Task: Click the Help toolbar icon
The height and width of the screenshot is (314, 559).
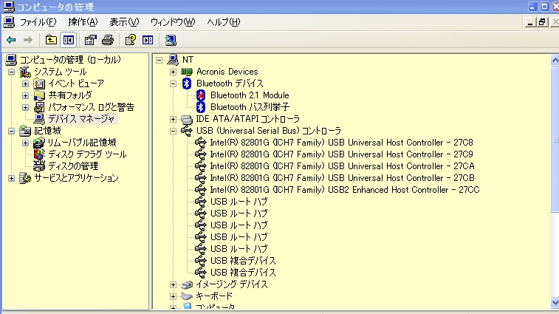Action: [131, 40]
